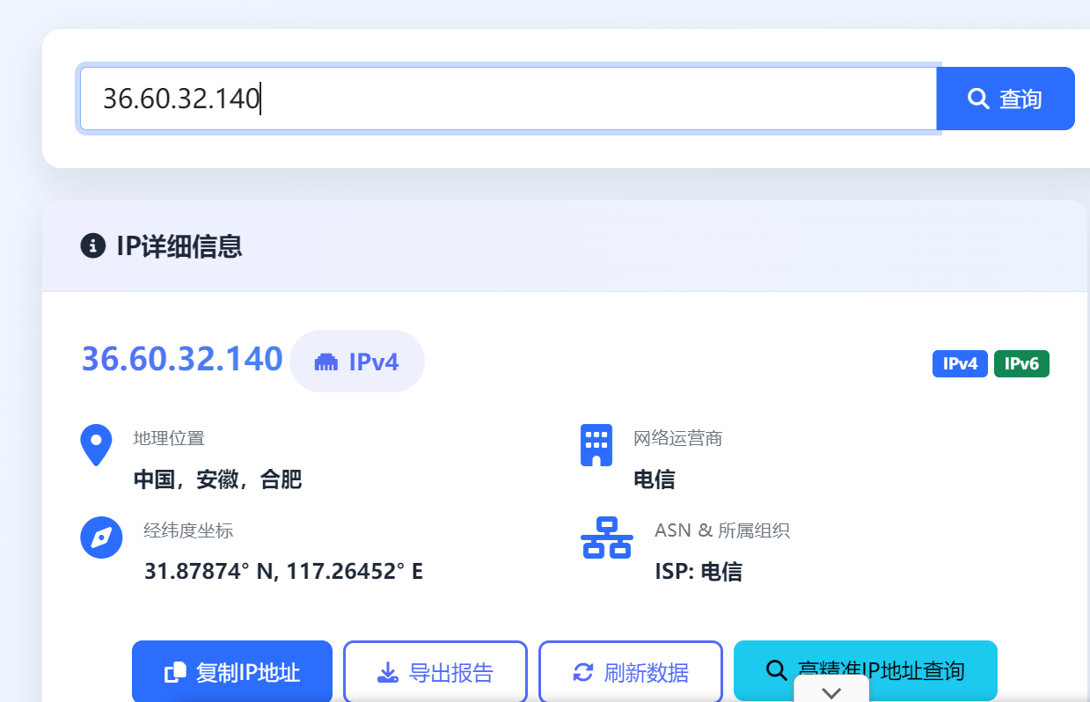Click the building icon beside 网络运营商
The height and width of the screenshot is (702, 1090).
596,445
